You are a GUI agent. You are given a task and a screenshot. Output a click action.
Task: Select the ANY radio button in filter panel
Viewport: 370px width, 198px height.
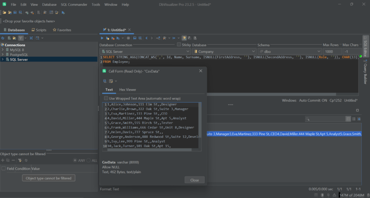tap(75, 160)
